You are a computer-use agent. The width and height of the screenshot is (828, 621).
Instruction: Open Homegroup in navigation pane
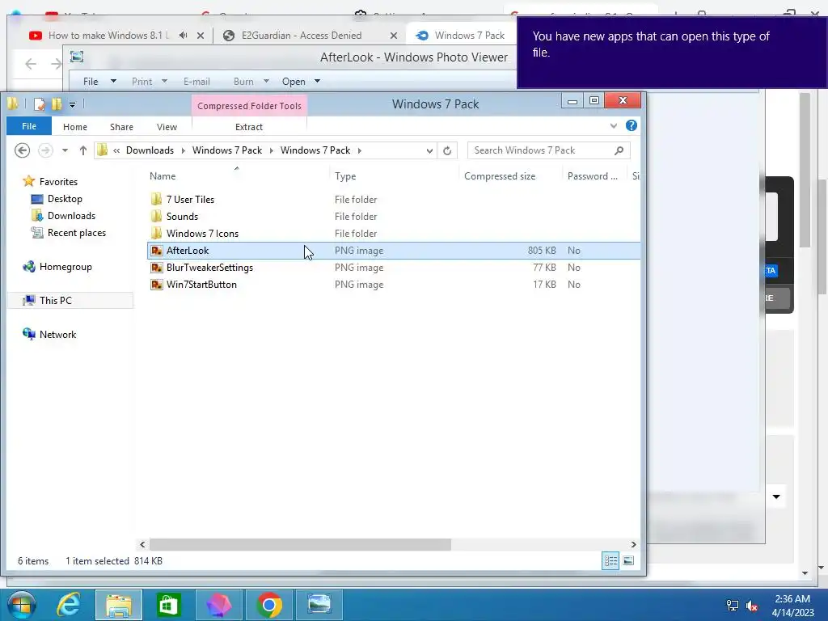click(65, 267)
